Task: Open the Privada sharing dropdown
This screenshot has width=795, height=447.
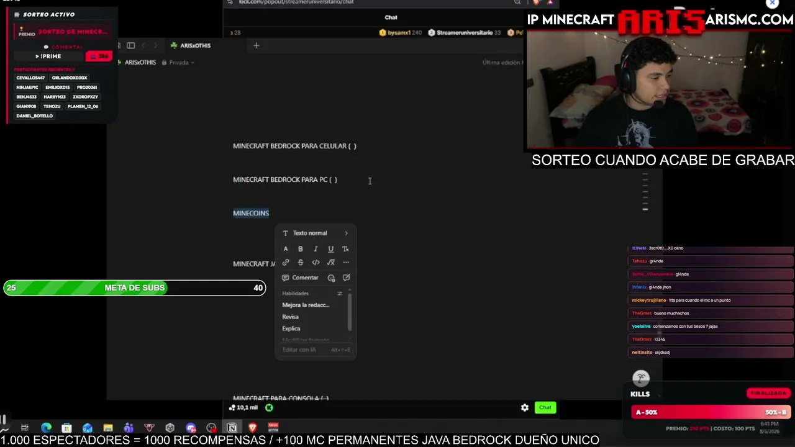Action: coord(178,63)
